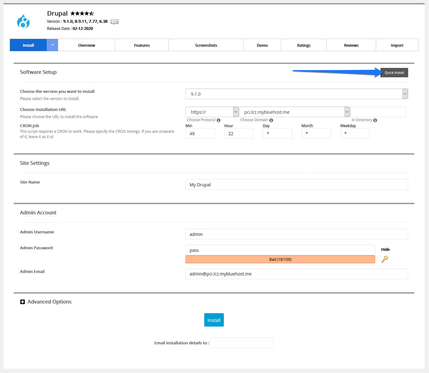This screenshot has height=373, width=429.
Task: Click the Email installation details to field
Action: pos(242,343)
